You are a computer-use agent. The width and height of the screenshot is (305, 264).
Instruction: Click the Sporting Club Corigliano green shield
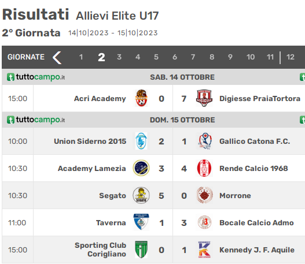(141, 250)
